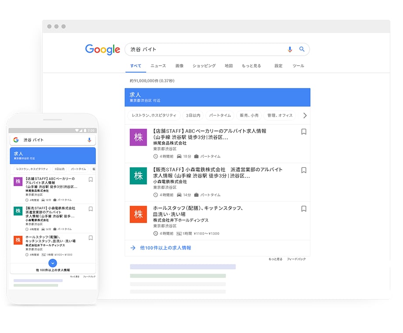This screenshot has width=403, height=333.
Task: Select the 販売、小売 filter chip on desktop
Action: click(x=249, y=116)
